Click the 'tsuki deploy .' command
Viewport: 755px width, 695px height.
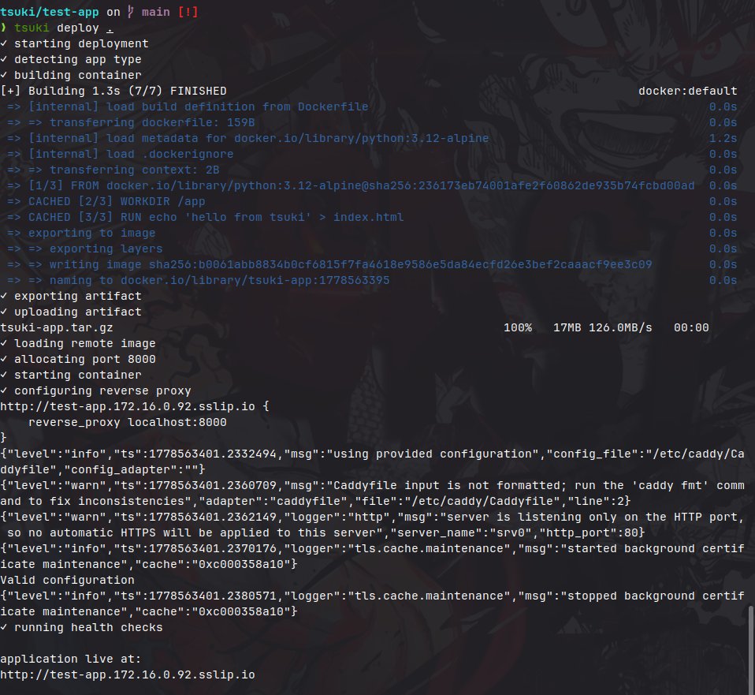pyautogui.click(x=64, y=28)
